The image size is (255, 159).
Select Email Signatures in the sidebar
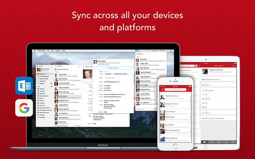click(45, 76)
